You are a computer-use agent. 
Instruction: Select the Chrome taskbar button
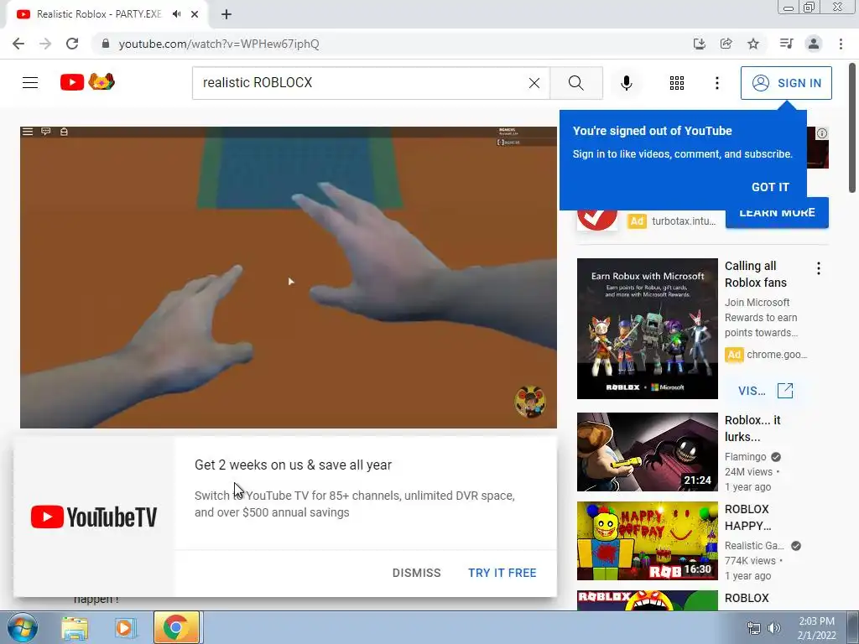(176, 627)
